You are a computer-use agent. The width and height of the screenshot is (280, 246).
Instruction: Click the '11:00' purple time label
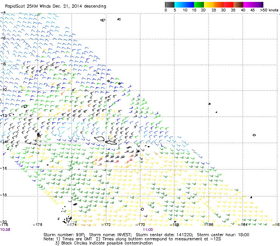[x=148, y=230]
